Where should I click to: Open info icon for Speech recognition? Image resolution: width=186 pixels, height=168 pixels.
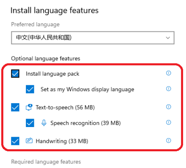coord(168,122)
